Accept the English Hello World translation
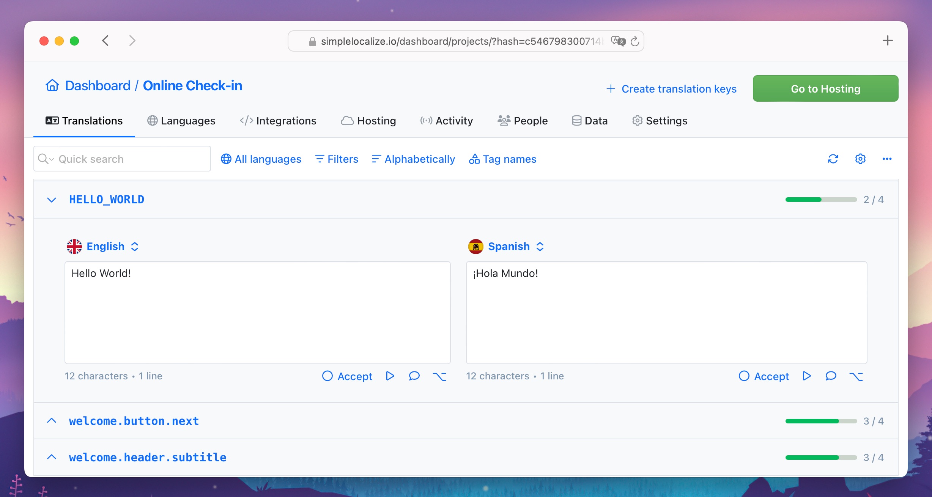This screenshot has height=497, width=932. point(347,375)
